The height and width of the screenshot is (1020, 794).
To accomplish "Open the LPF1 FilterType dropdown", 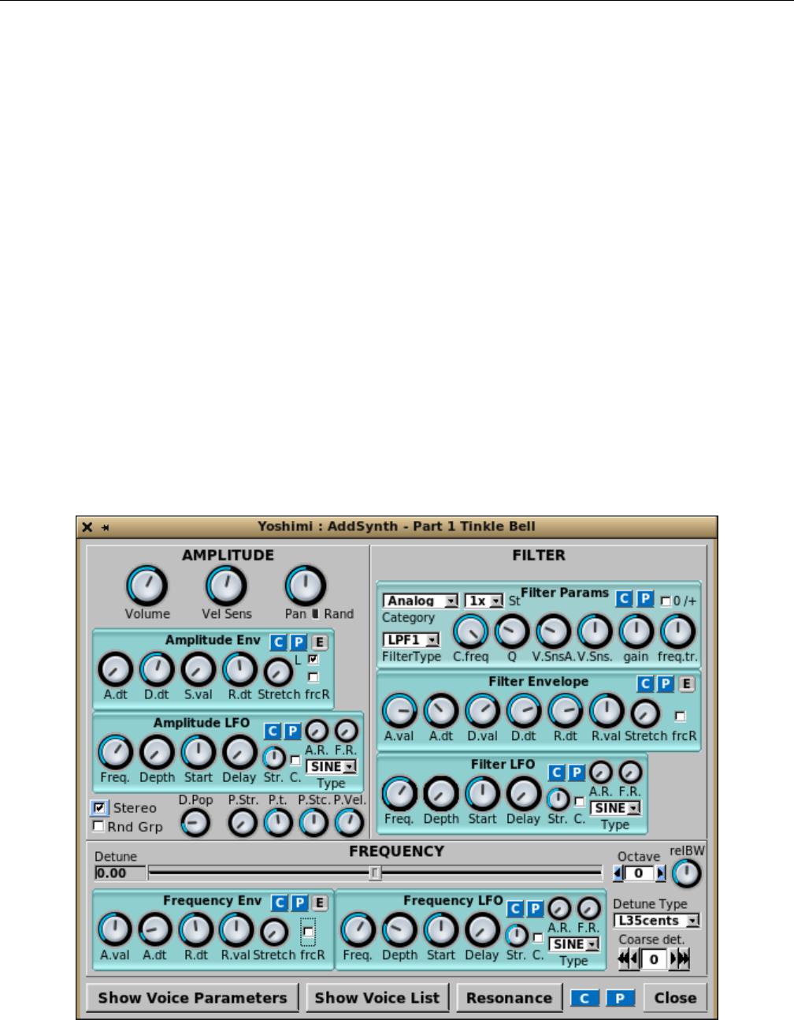I will point(411,640).
